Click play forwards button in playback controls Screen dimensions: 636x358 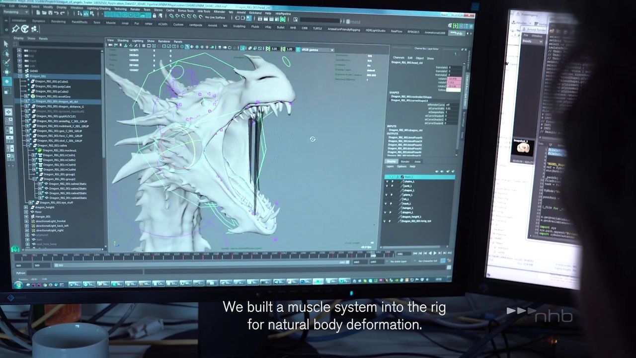435,253
